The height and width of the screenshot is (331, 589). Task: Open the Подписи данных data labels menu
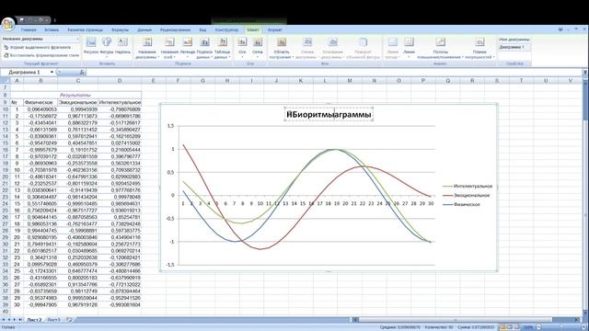[x=204, y=48]
